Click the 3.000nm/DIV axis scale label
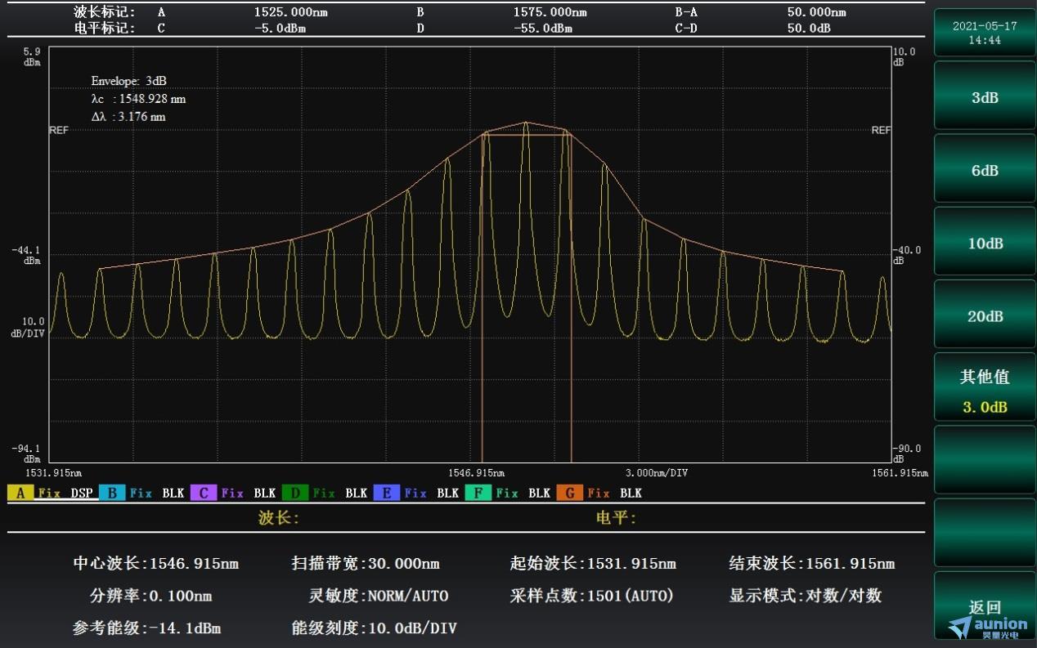Viewport: 1037px width, 648px height. pos(657,472)
